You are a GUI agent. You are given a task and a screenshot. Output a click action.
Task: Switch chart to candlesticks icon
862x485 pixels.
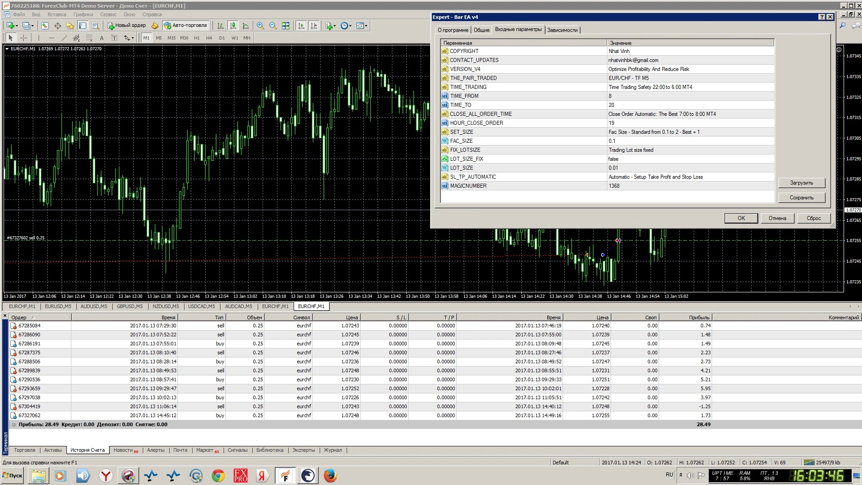[x=233, y=26]
